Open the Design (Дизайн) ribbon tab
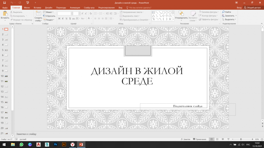264x148 pixels. click(x=49, y=8)
